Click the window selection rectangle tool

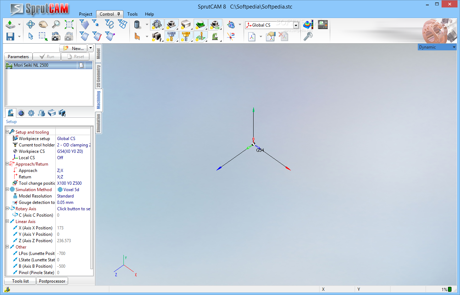(43, 36)
